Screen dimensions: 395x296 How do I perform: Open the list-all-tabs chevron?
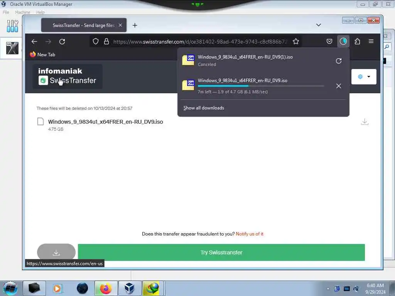tap(318, 25)
